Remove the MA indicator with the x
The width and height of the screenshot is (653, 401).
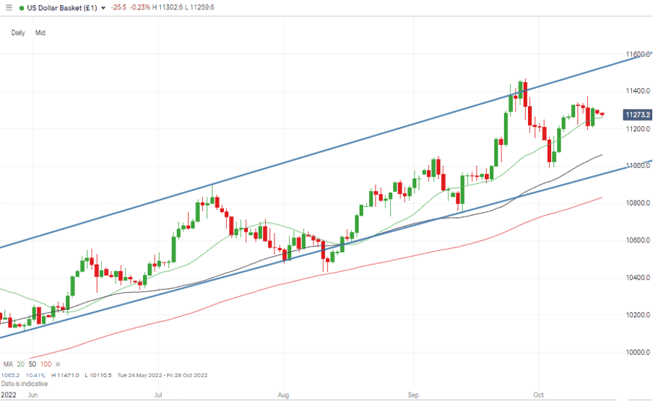pos(58,364)
